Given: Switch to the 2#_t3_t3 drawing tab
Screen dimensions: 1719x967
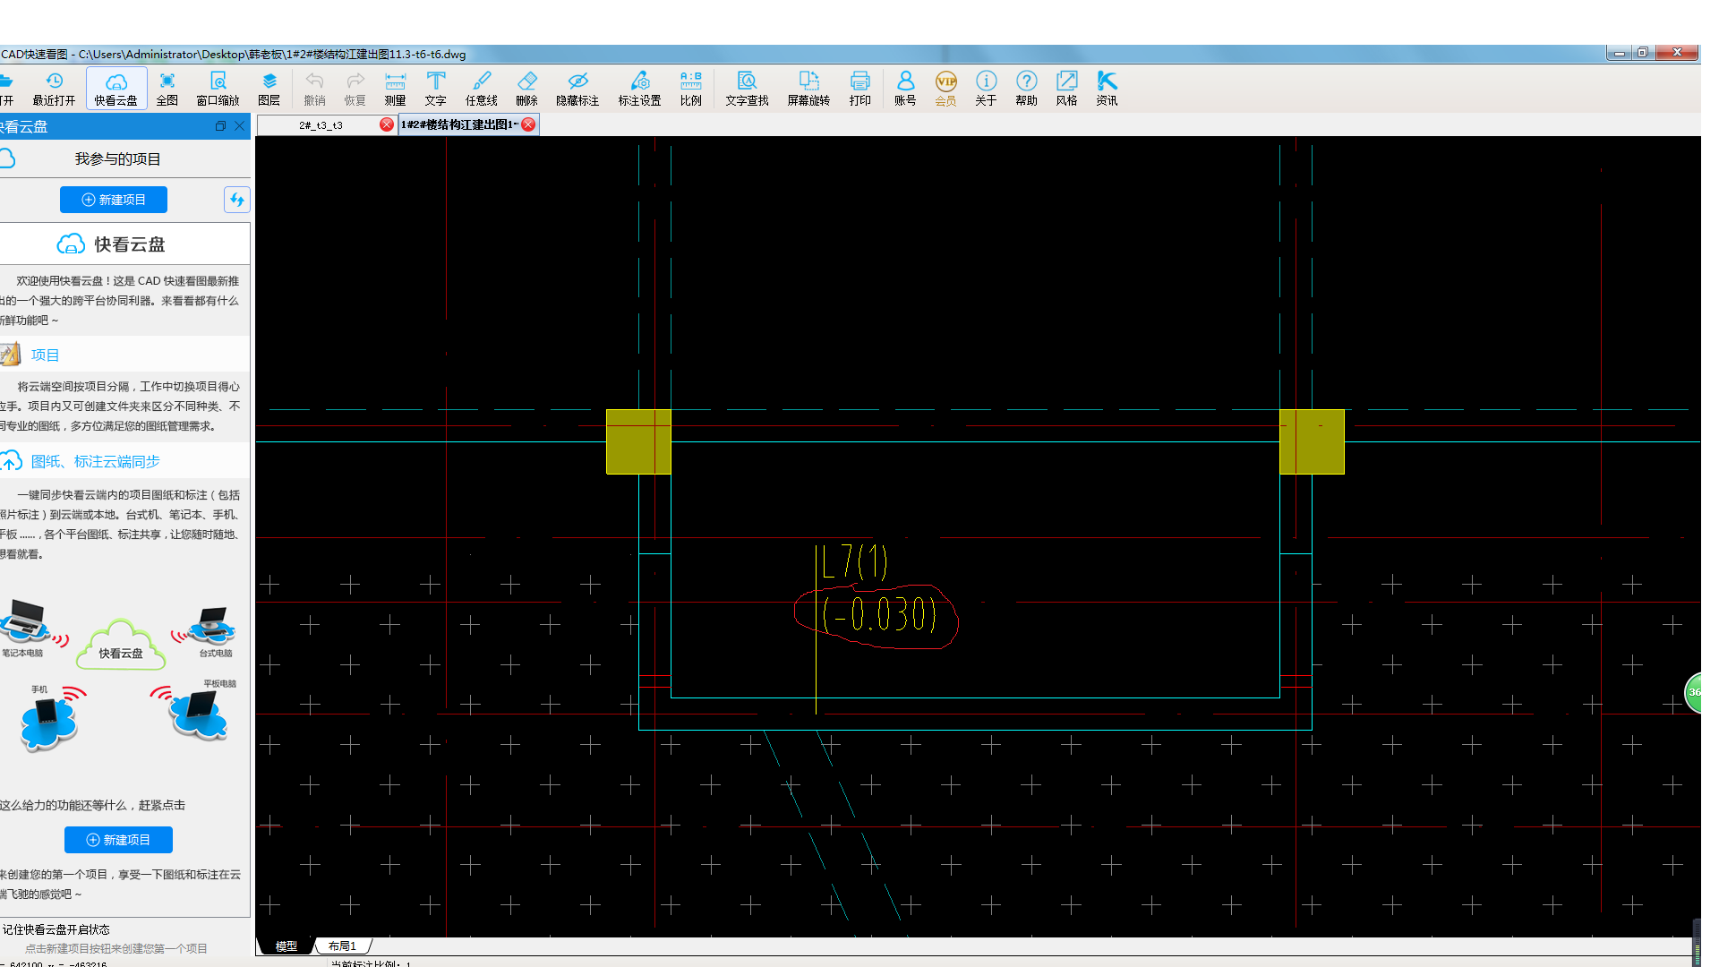Looking at the screenshot, I should (x=321, y=125).
